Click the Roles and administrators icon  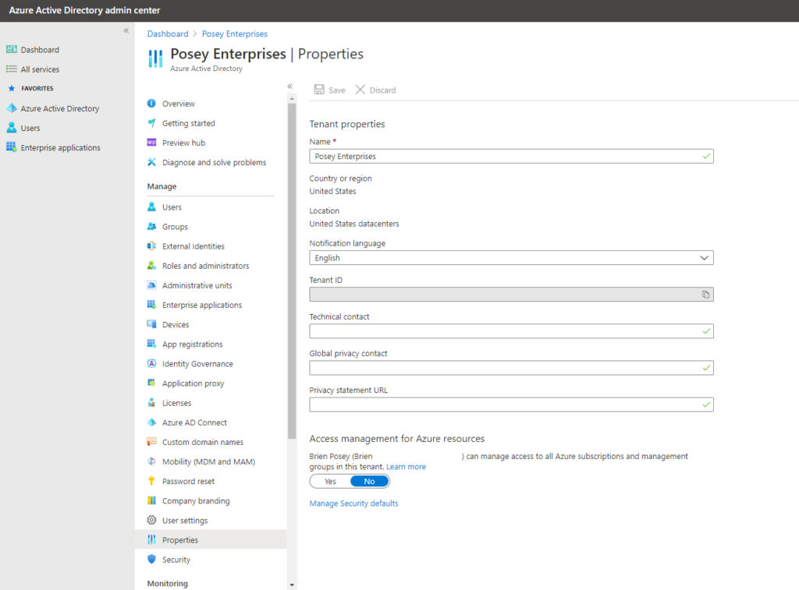coord(151,266)
